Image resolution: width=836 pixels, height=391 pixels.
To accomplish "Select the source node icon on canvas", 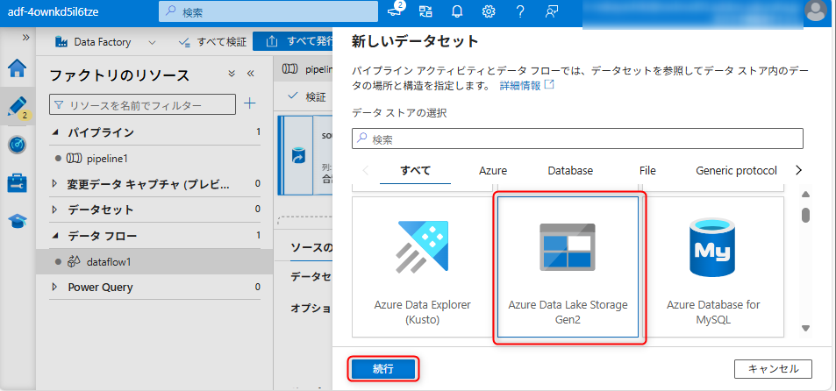I will pos(297,157).
